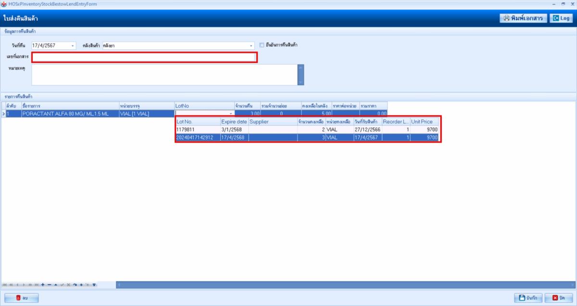
Task: Click the red trash delete button
Action: [21, 298]
